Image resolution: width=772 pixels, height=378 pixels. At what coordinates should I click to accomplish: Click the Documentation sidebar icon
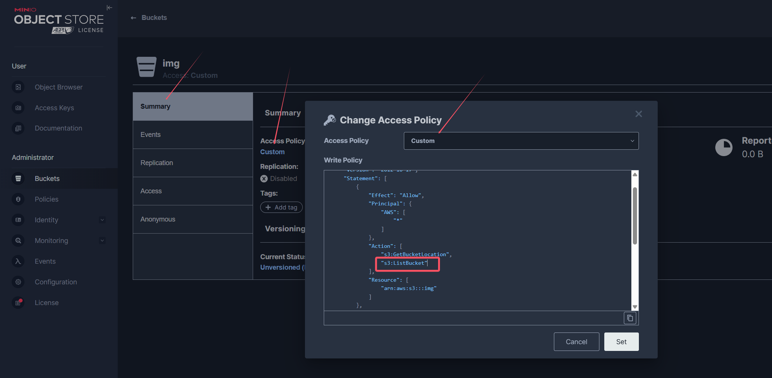pos(18,128)
